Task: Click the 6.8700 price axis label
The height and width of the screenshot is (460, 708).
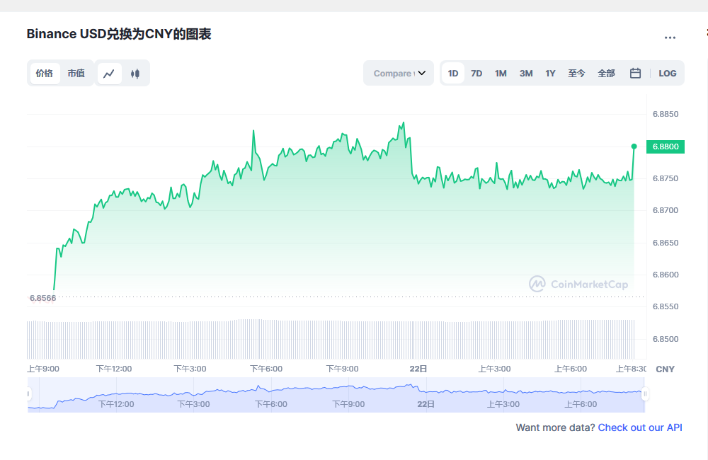Action: (x=666, y=210)
